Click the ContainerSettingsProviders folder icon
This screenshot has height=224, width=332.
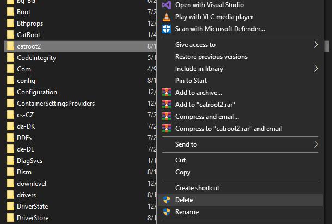click(x=10, y=104)
